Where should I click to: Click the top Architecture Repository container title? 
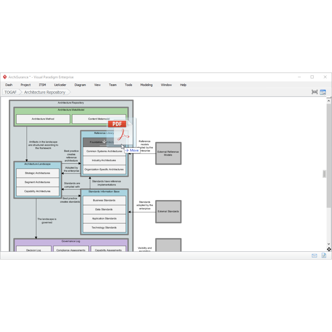71,103
